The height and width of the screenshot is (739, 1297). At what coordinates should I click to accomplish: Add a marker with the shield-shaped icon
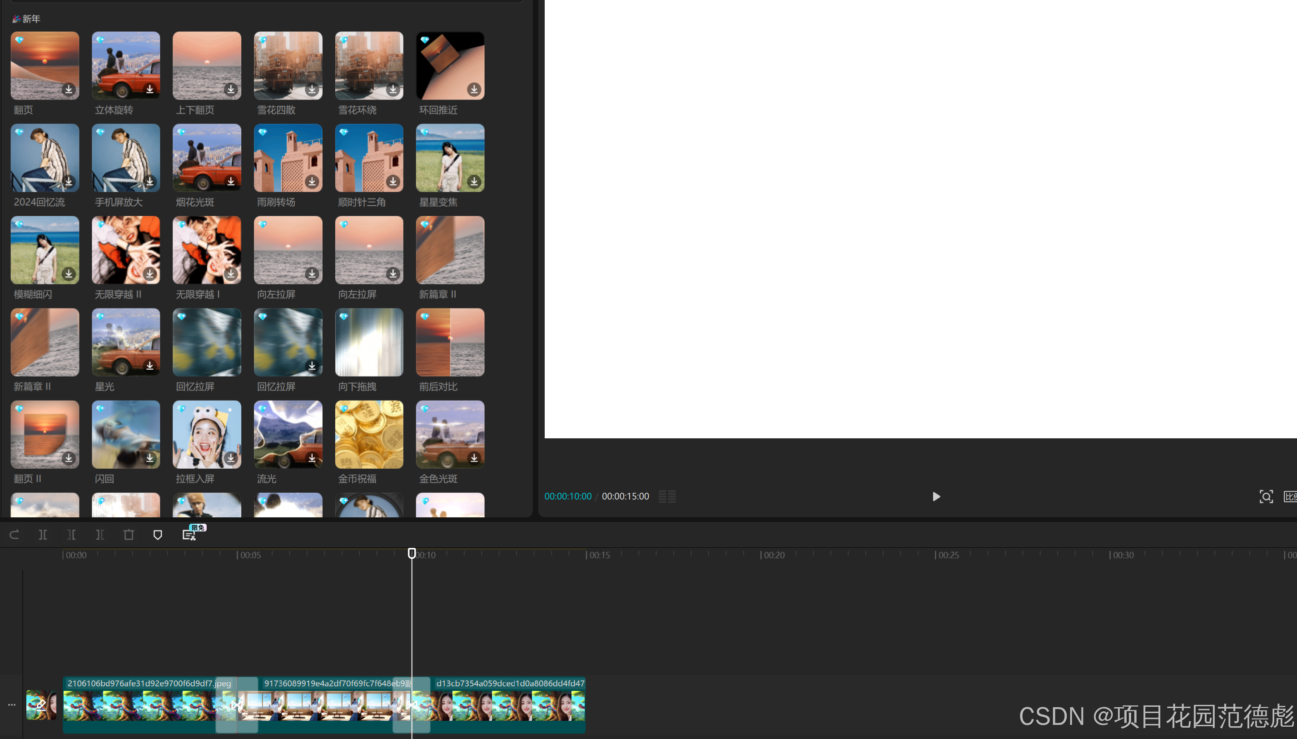(x=157, y=535)
